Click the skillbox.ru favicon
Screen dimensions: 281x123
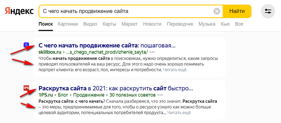tap(26, 45)
